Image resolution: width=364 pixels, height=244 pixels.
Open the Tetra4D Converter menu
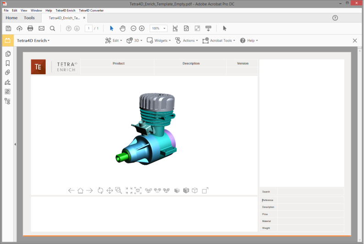tap(91, 11)
